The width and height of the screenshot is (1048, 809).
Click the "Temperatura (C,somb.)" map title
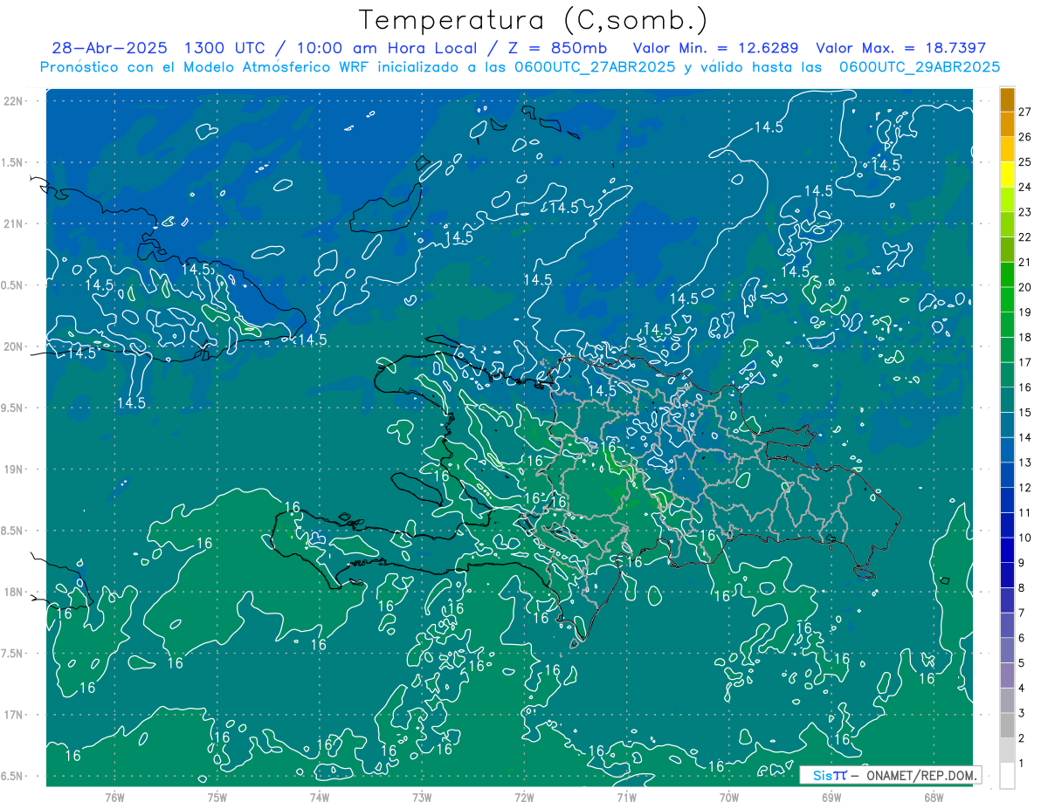(x=533, y=20)
